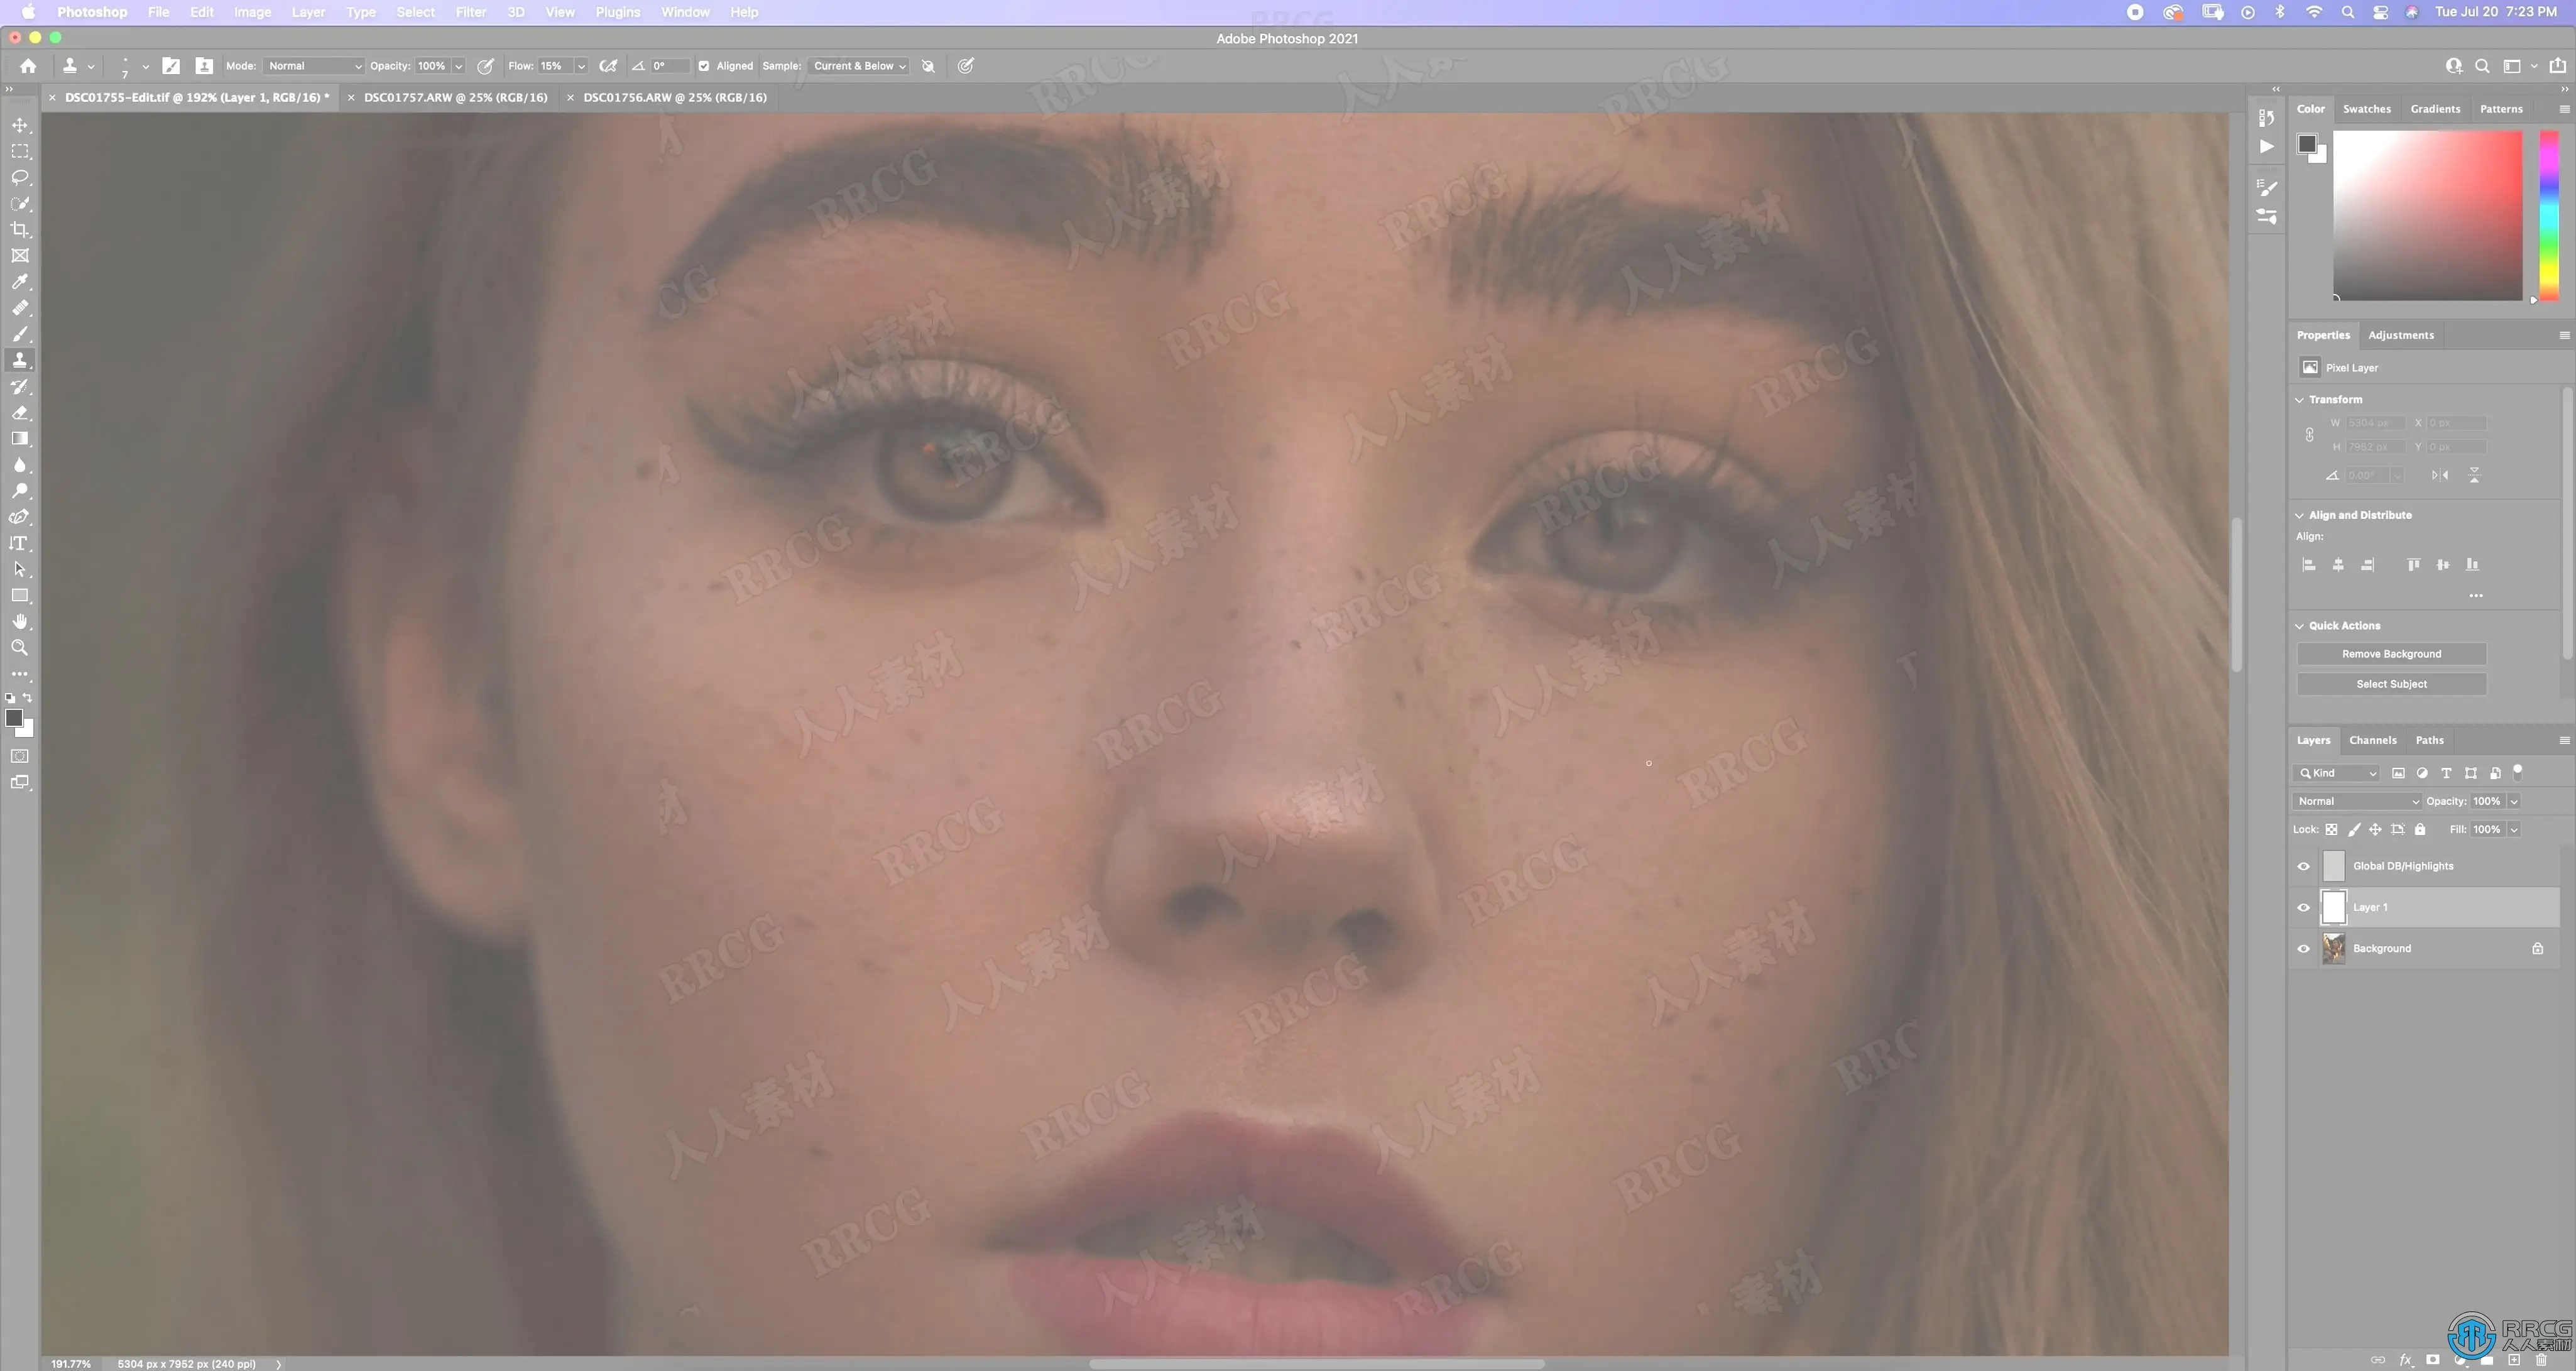Select the Eraser tool

click(x=20, y=413)
